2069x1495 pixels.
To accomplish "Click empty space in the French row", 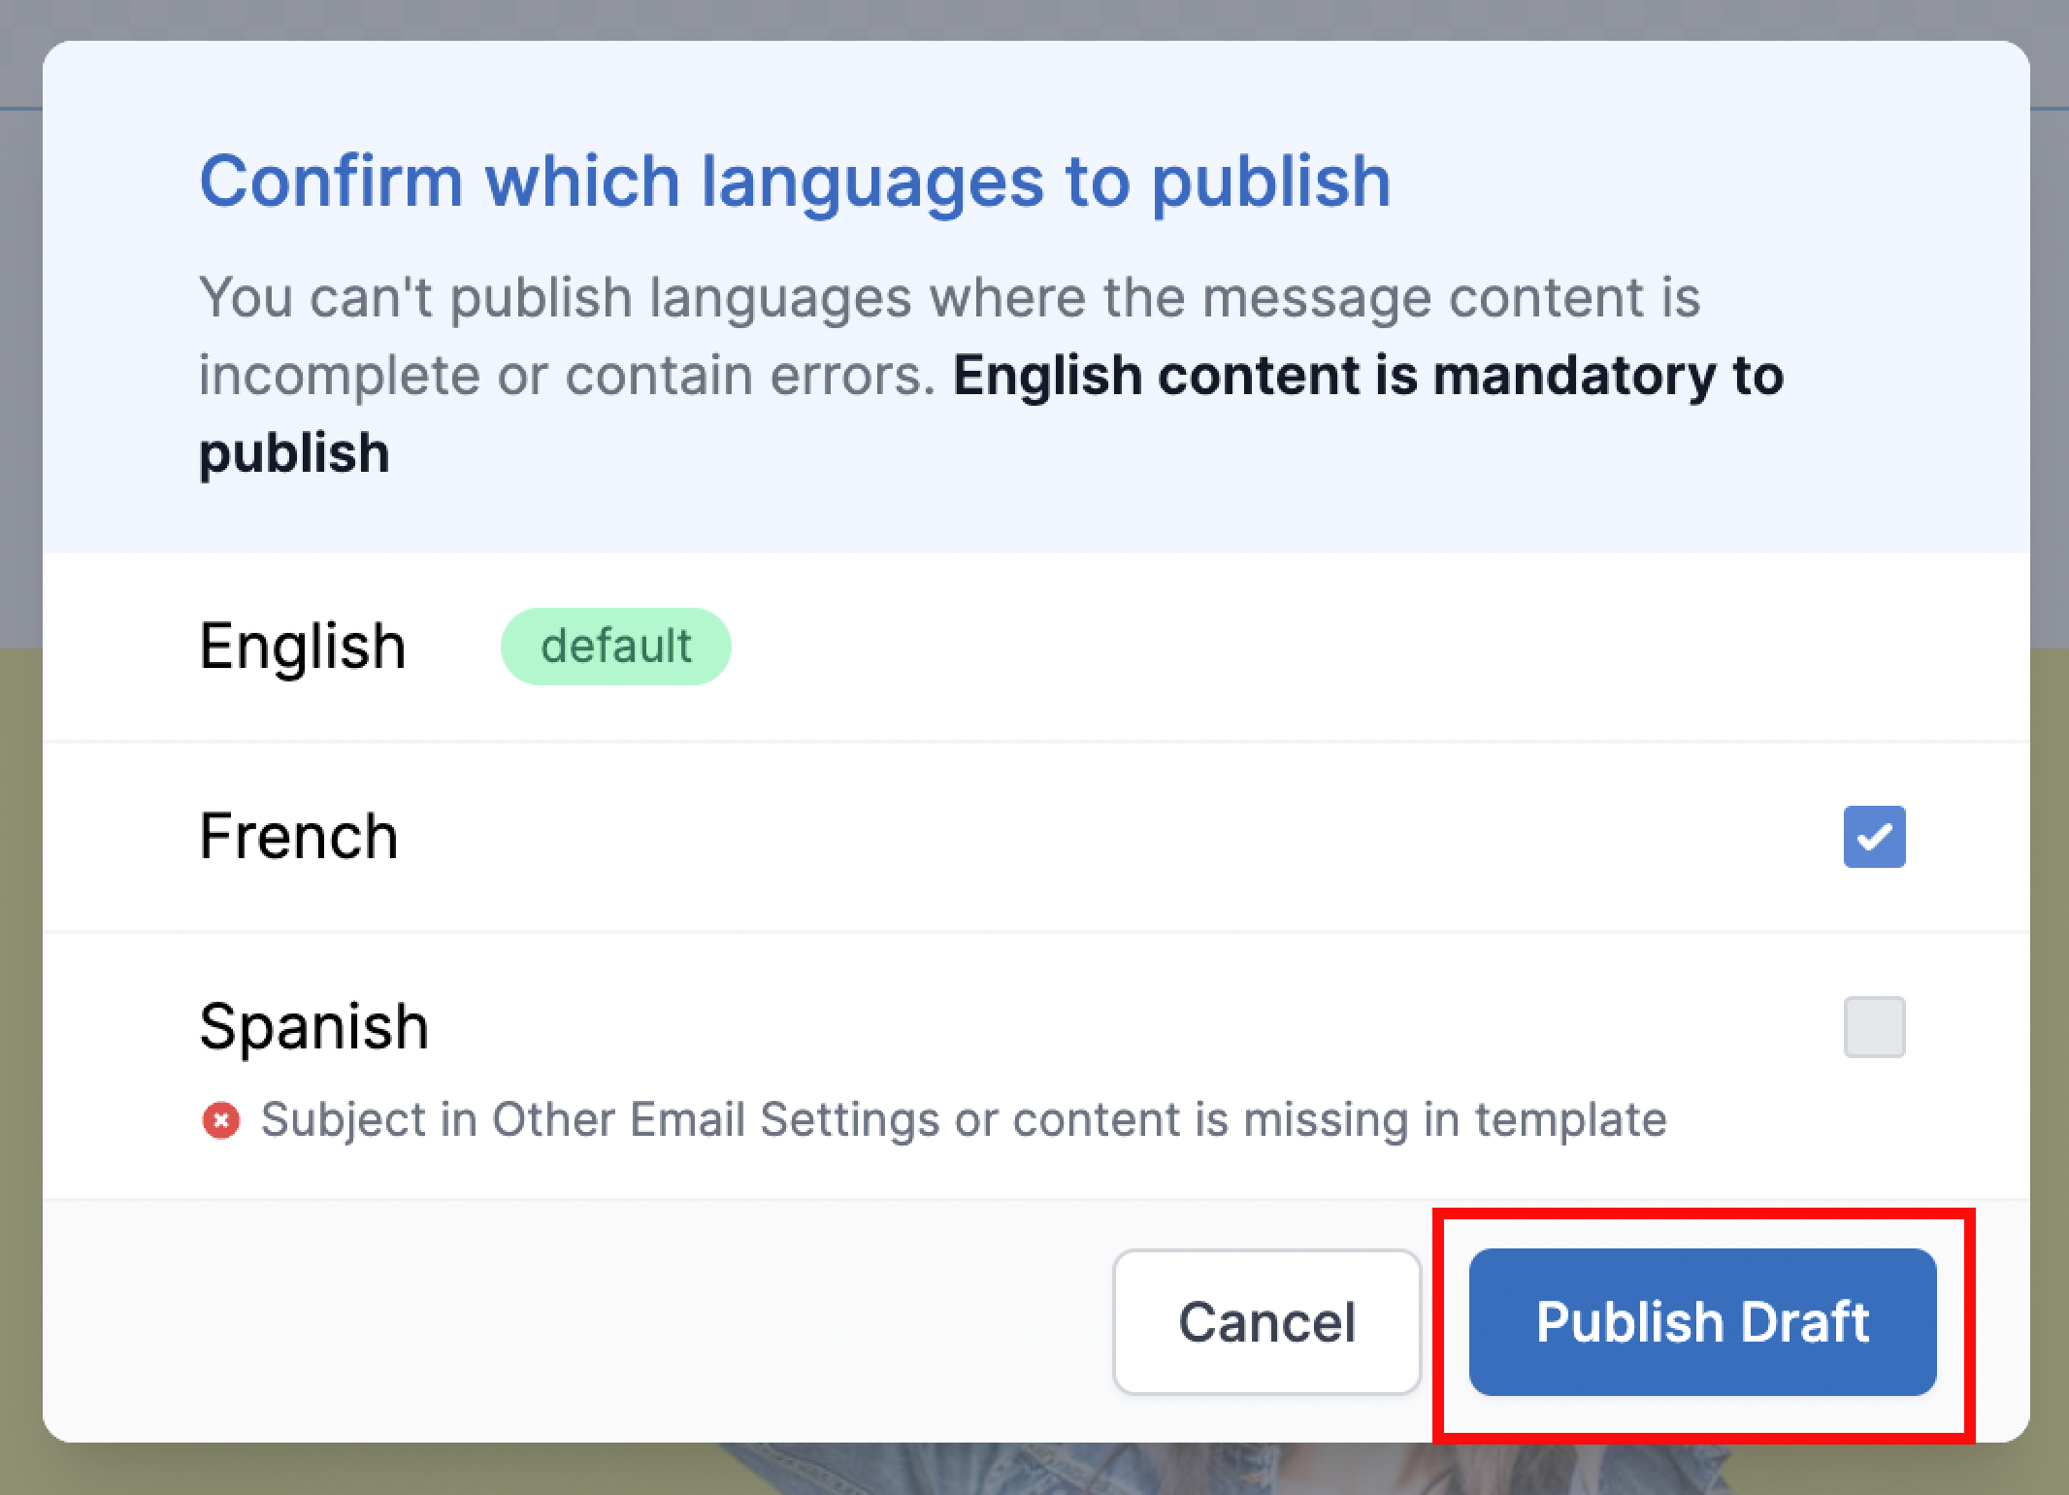I will click(1067, 837).
